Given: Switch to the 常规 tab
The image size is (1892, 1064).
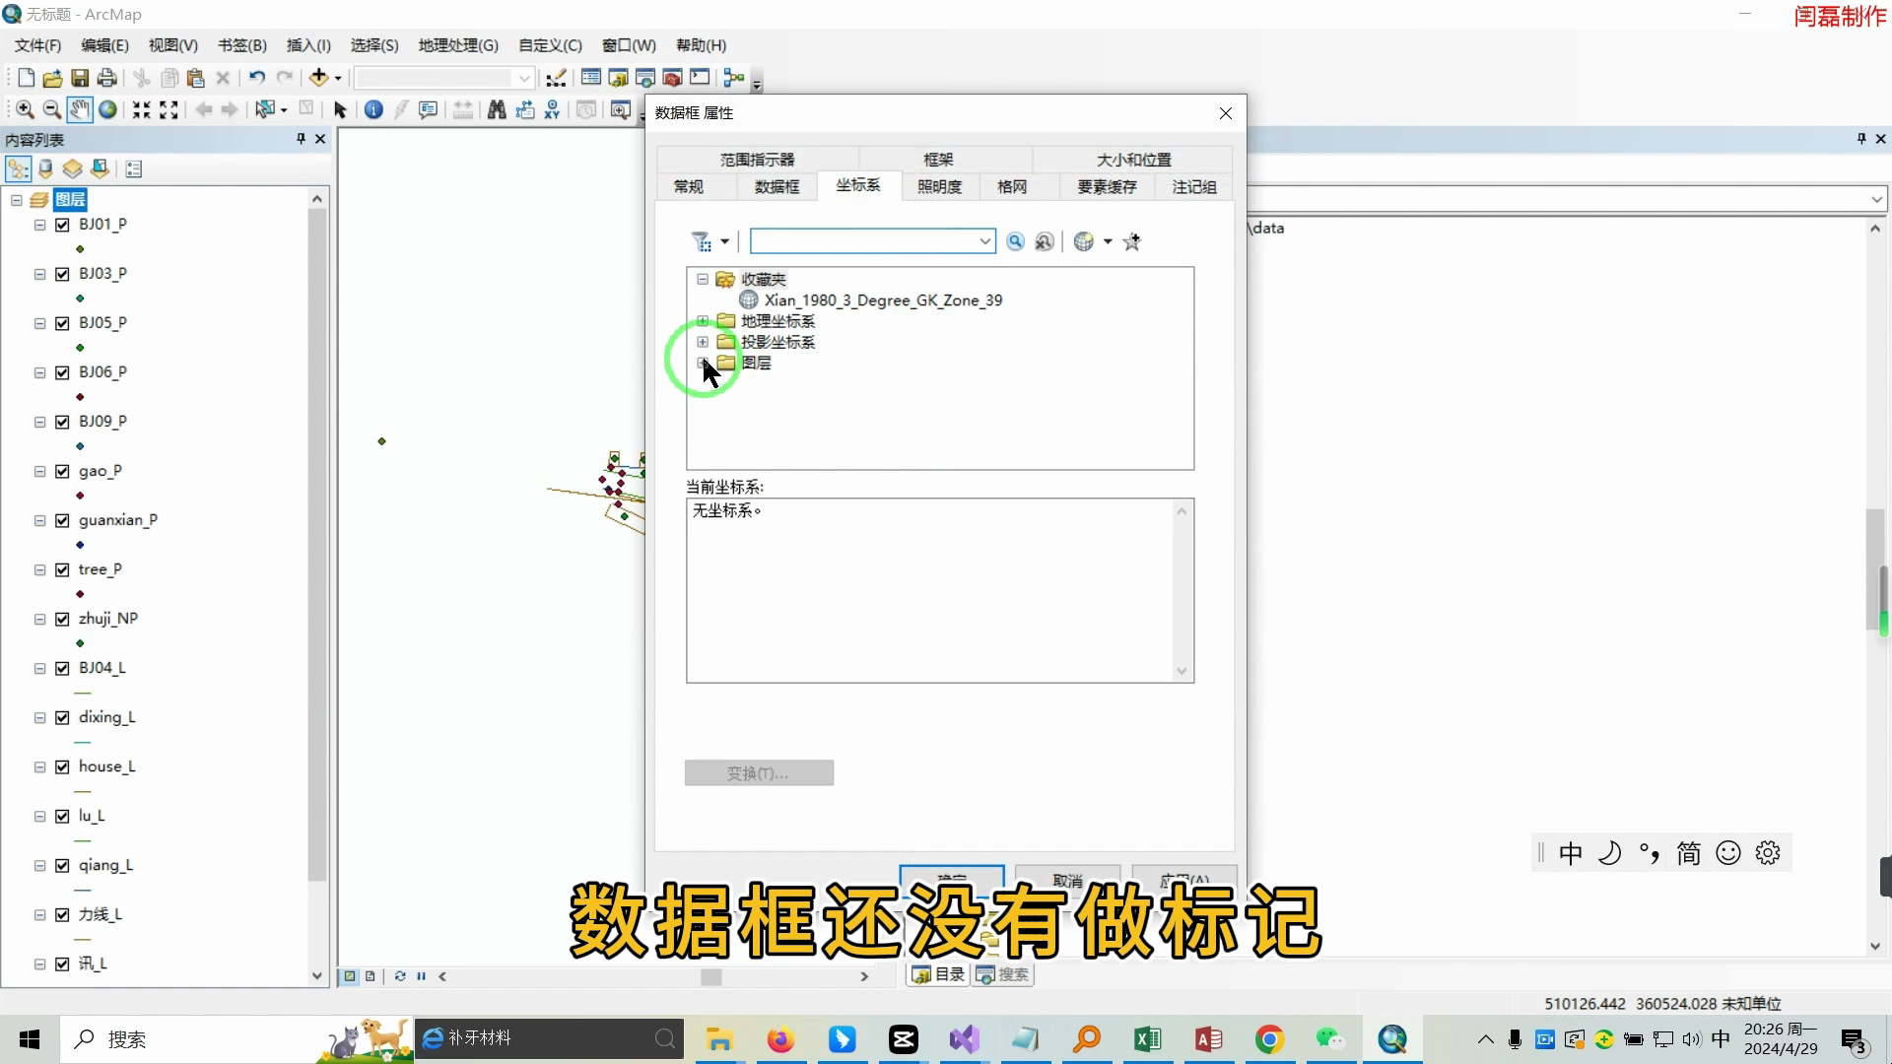Looking at the screenshot, I should click(688, 186).
